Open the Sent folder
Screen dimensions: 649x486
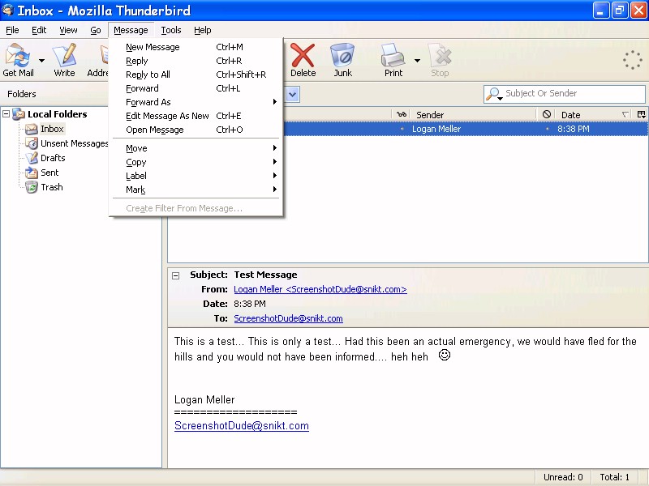point(42,173)
